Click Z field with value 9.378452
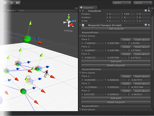 (x=140, y=50)
